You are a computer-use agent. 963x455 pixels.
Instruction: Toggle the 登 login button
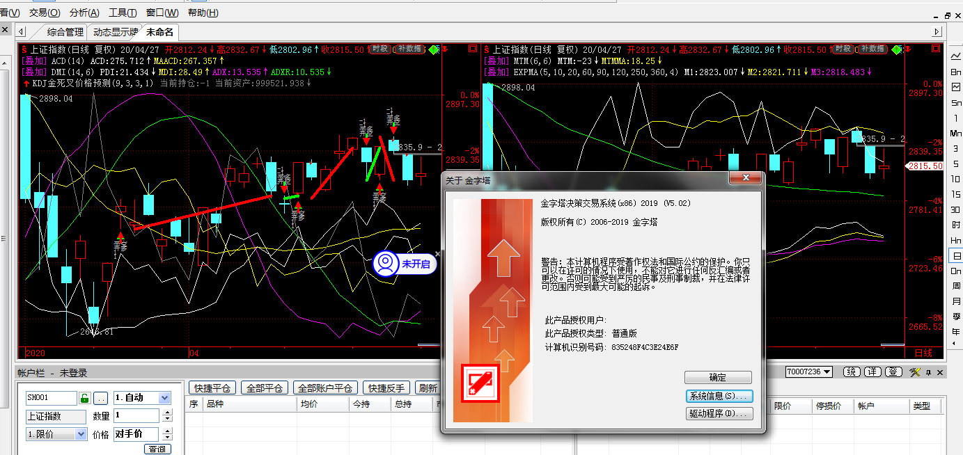point(894,372)
